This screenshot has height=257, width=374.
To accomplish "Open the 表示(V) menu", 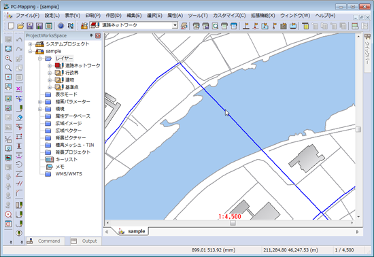I will click(73, 16).
